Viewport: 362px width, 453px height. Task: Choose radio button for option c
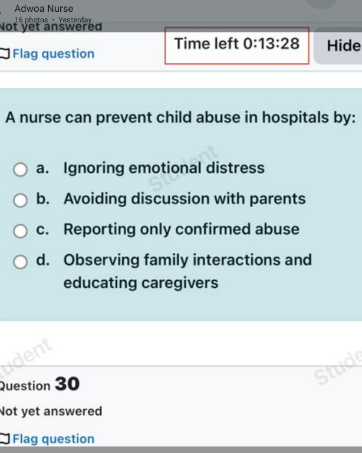pyautogui.click(x=20, y=231)
